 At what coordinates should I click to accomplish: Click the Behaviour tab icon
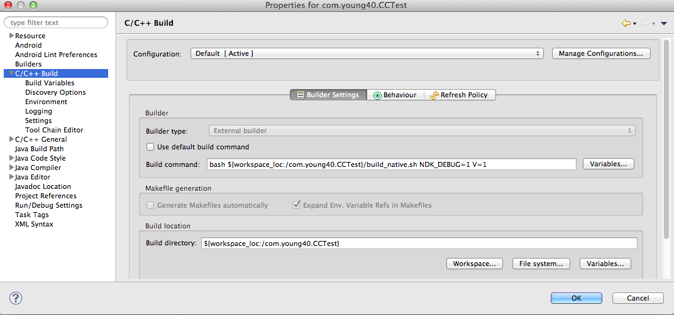[377, 95]
